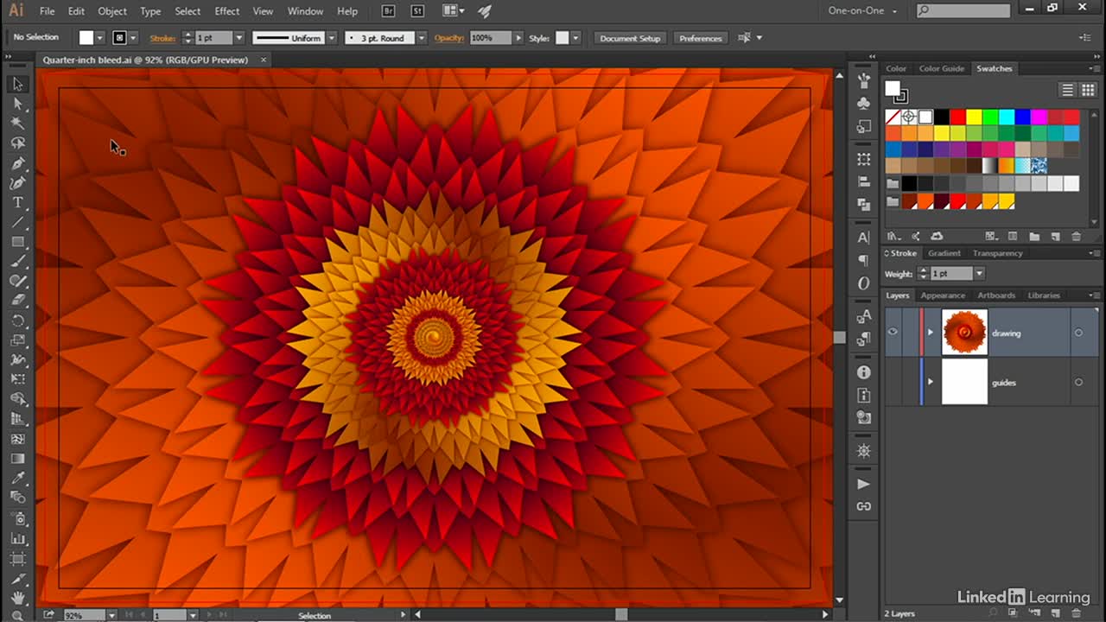The width and height of the screenshot is (1106, 622).
Task: Switch swatches to list view
Action: pyautogui.click(x=1068, y=90)
